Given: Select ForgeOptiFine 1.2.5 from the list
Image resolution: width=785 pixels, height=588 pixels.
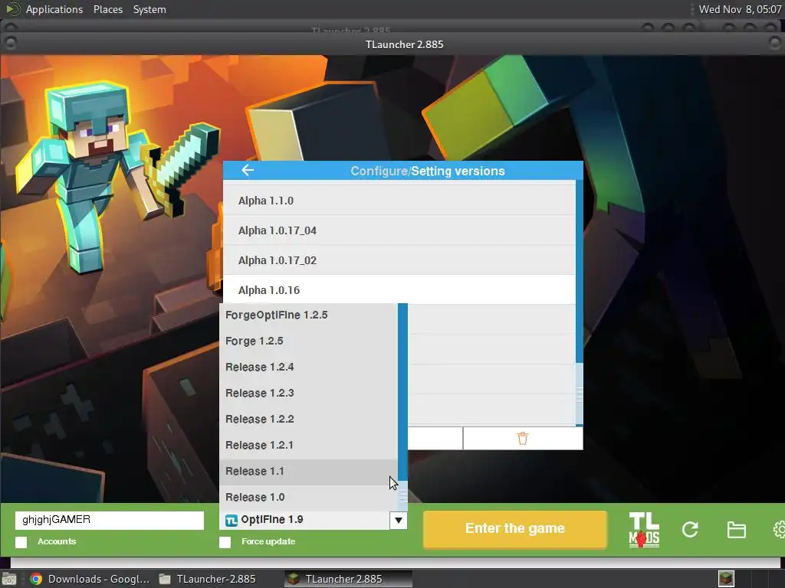Looking at the screenshot, I should [308, 315].
